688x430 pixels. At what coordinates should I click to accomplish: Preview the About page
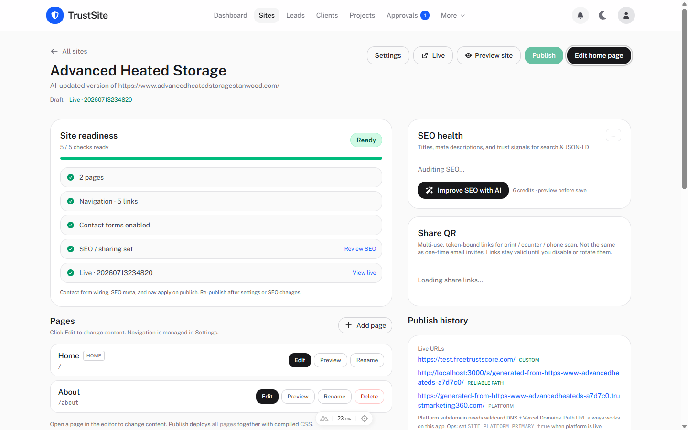click(x=298, y=397)
